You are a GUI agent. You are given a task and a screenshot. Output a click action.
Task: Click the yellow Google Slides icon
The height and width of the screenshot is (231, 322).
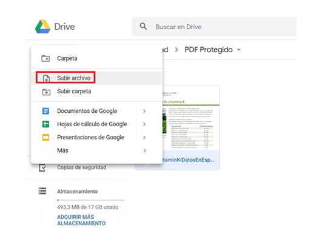(x=45, y=138)
